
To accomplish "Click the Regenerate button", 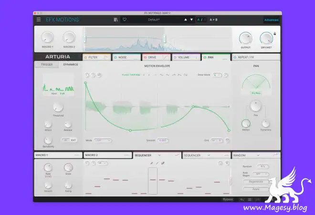I will 255,182.
